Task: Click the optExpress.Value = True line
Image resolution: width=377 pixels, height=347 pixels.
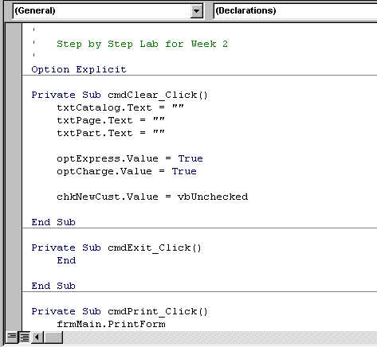Action: point(130,158)
